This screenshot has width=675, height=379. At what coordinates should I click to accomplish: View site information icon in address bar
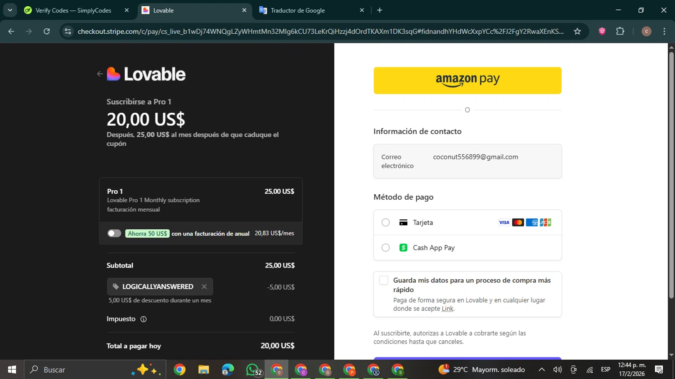pyautogui.click(x=68, y=31)
